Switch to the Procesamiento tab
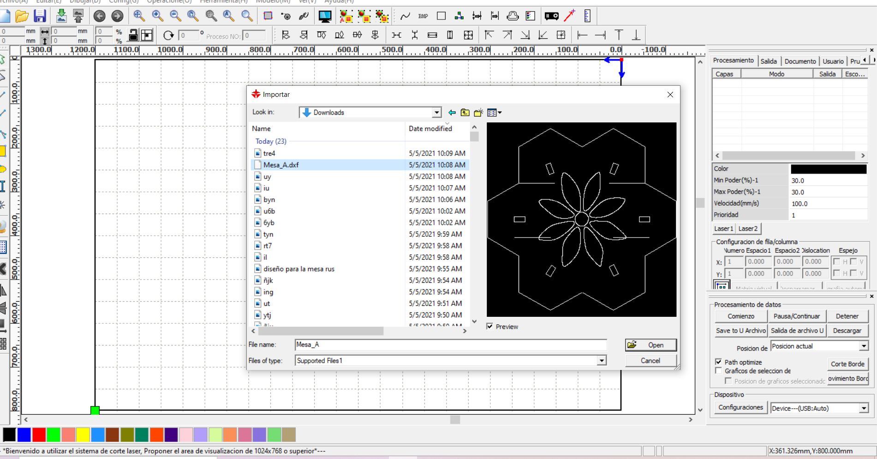This screenshot has height=459, width=877. pos(733,60)
